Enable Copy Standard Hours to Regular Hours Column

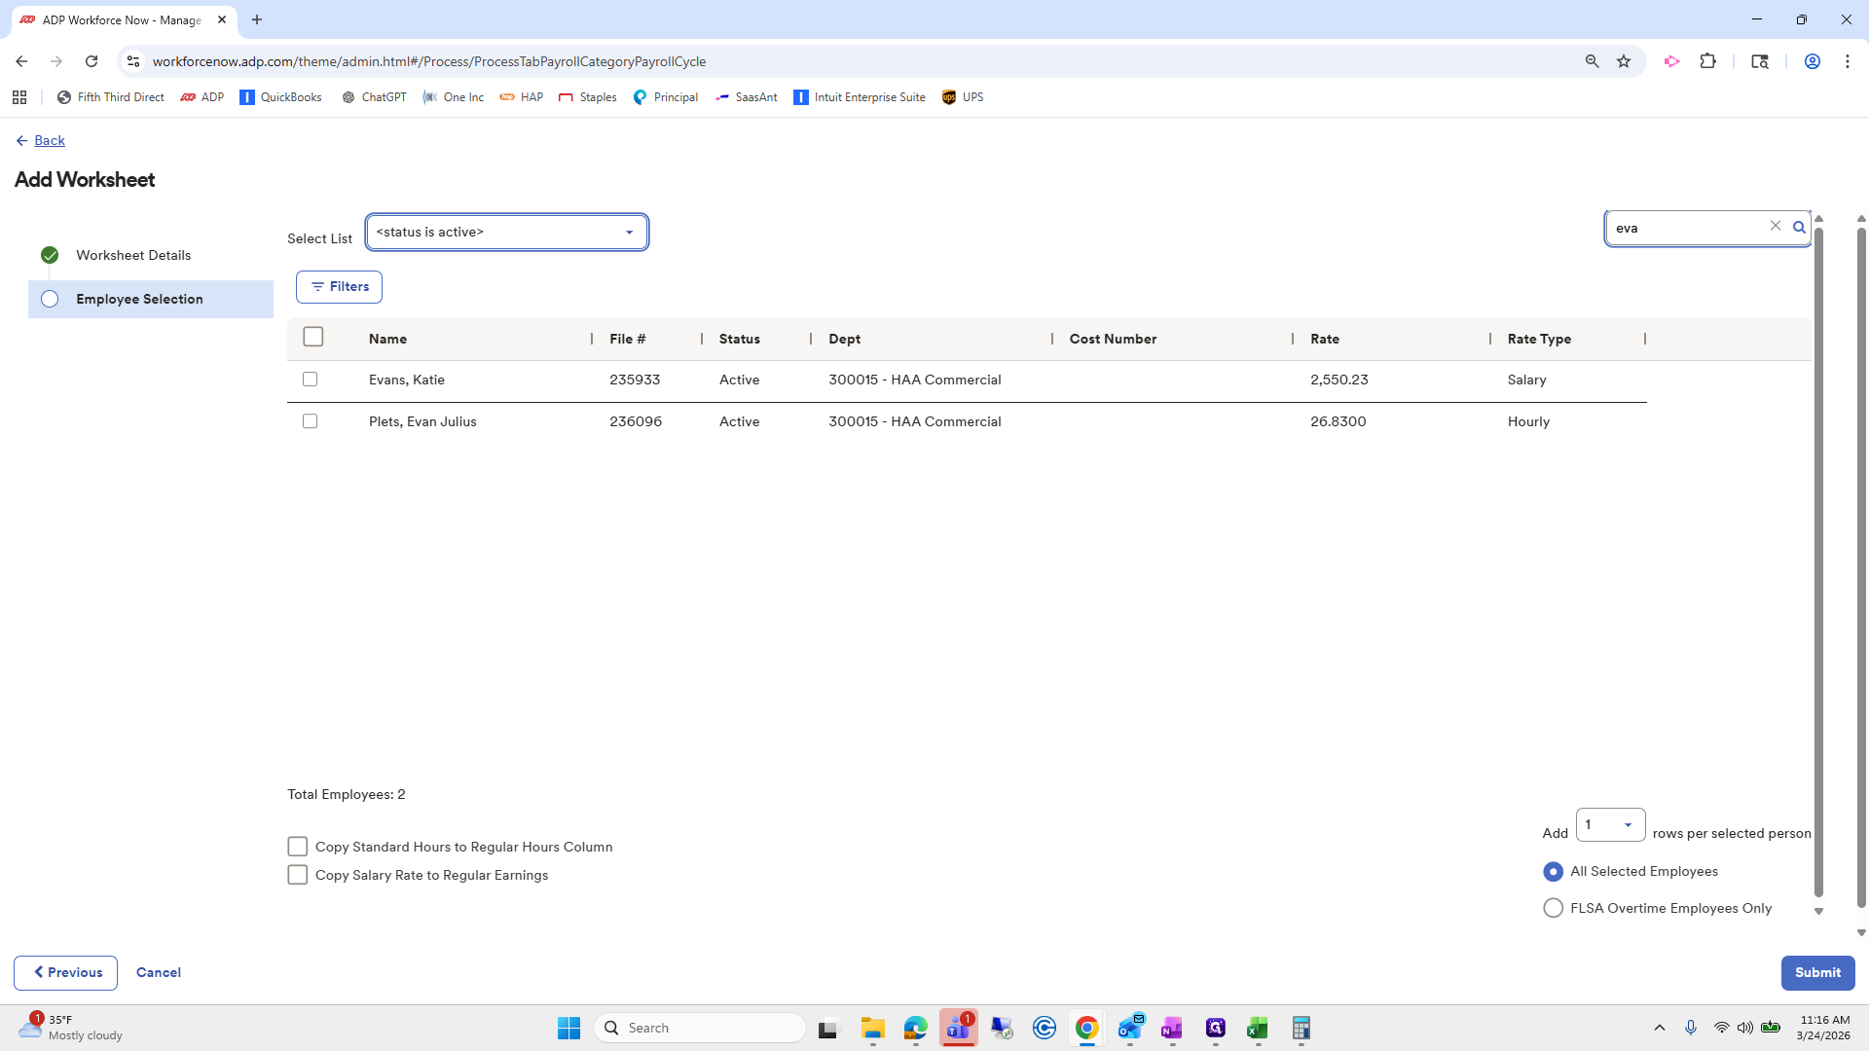point(298,847)
